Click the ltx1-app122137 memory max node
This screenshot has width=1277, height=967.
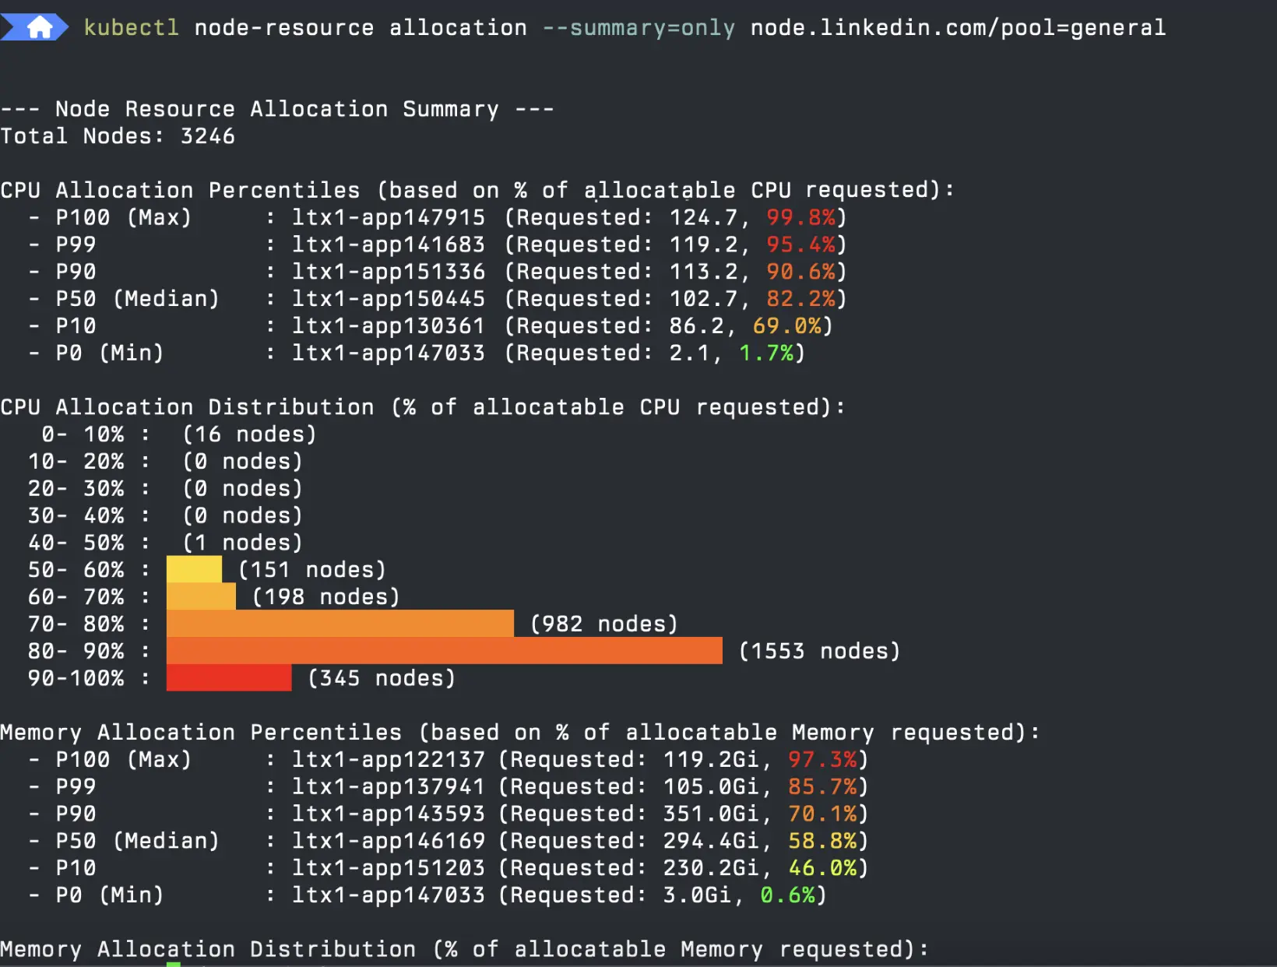click(x=389, y=759)
